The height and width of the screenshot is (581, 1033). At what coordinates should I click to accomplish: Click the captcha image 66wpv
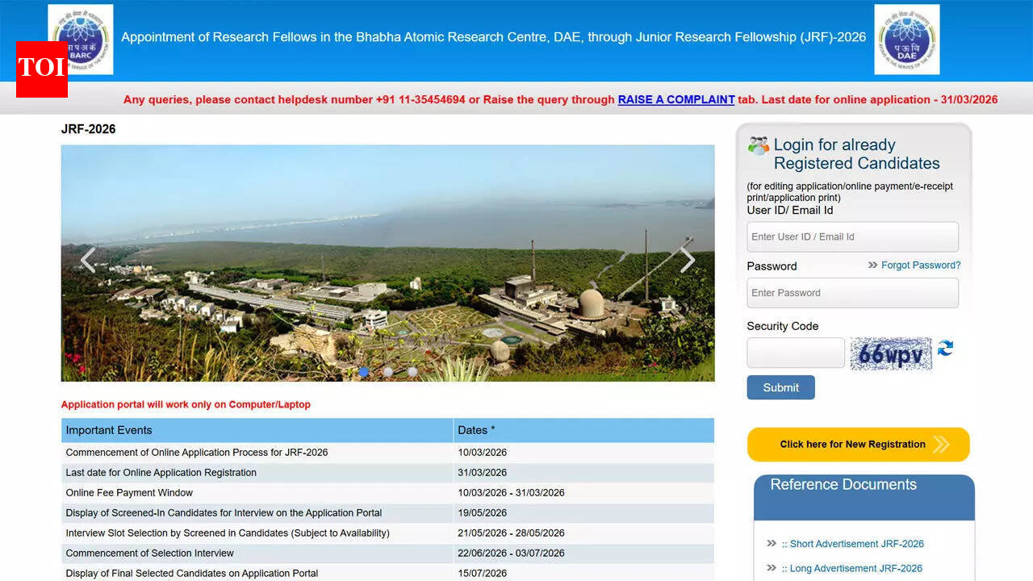point(890,353)
